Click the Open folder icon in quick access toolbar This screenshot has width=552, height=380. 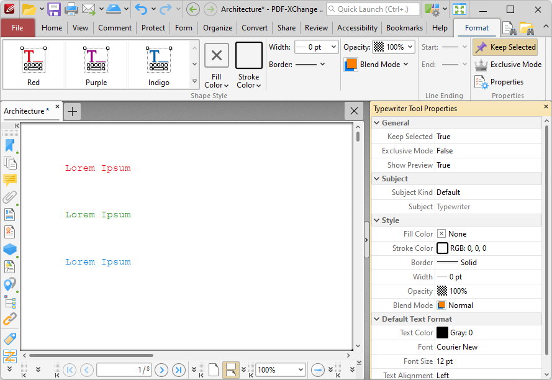(x=29, y=9)
